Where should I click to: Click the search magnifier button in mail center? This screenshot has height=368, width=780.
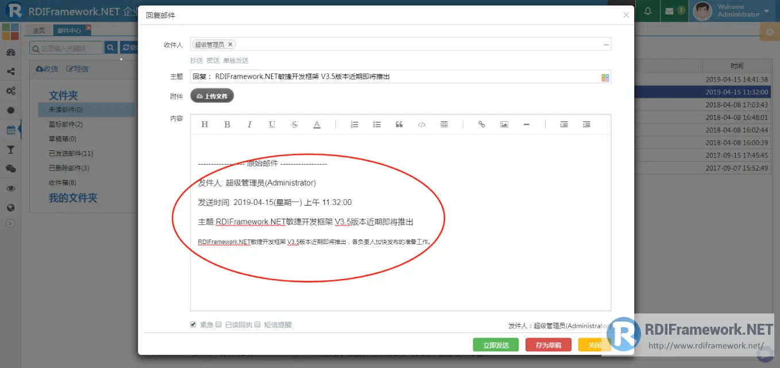pyautogui.click(x=111, y=48)
